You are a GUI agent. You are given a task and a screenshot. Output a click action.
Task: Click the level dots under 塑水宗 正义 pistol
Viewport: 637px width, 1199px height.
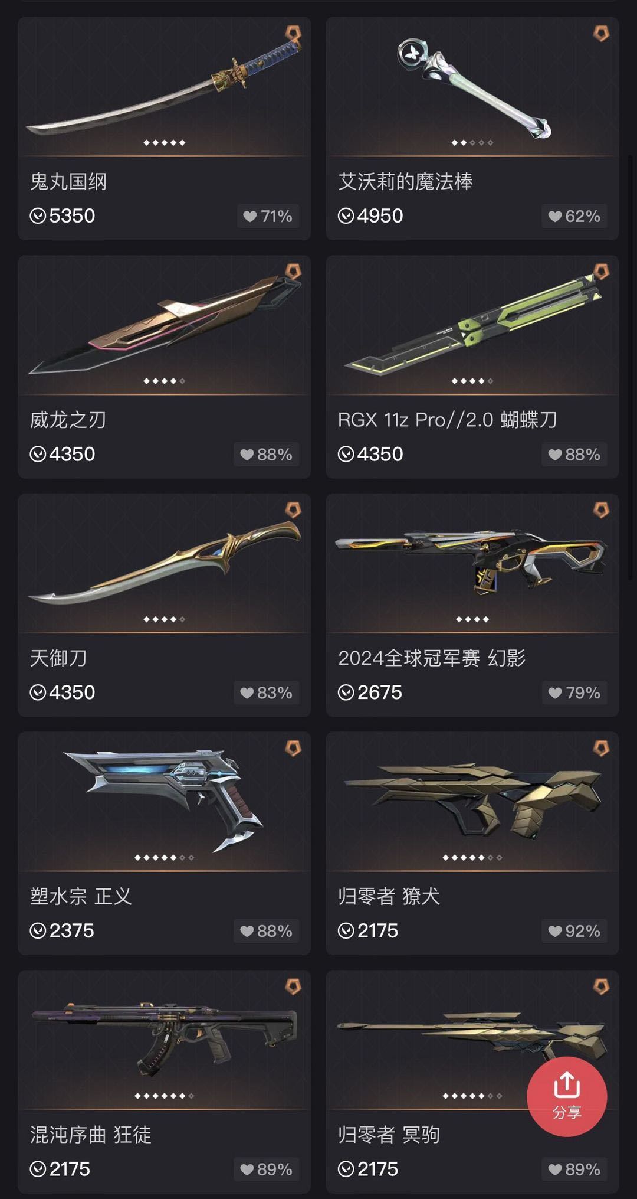[165, 857]
